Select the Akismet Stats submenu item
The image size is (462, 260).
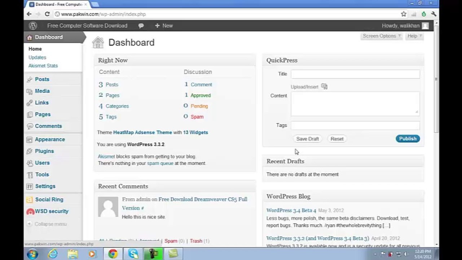tap(43, 66)
